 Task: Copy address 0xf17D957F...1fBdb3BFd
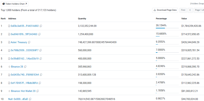click(40, 83)
